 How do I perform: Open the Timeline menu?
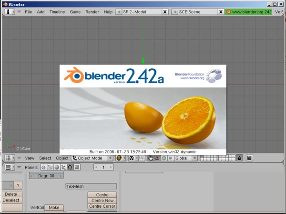tap(57, 12)
